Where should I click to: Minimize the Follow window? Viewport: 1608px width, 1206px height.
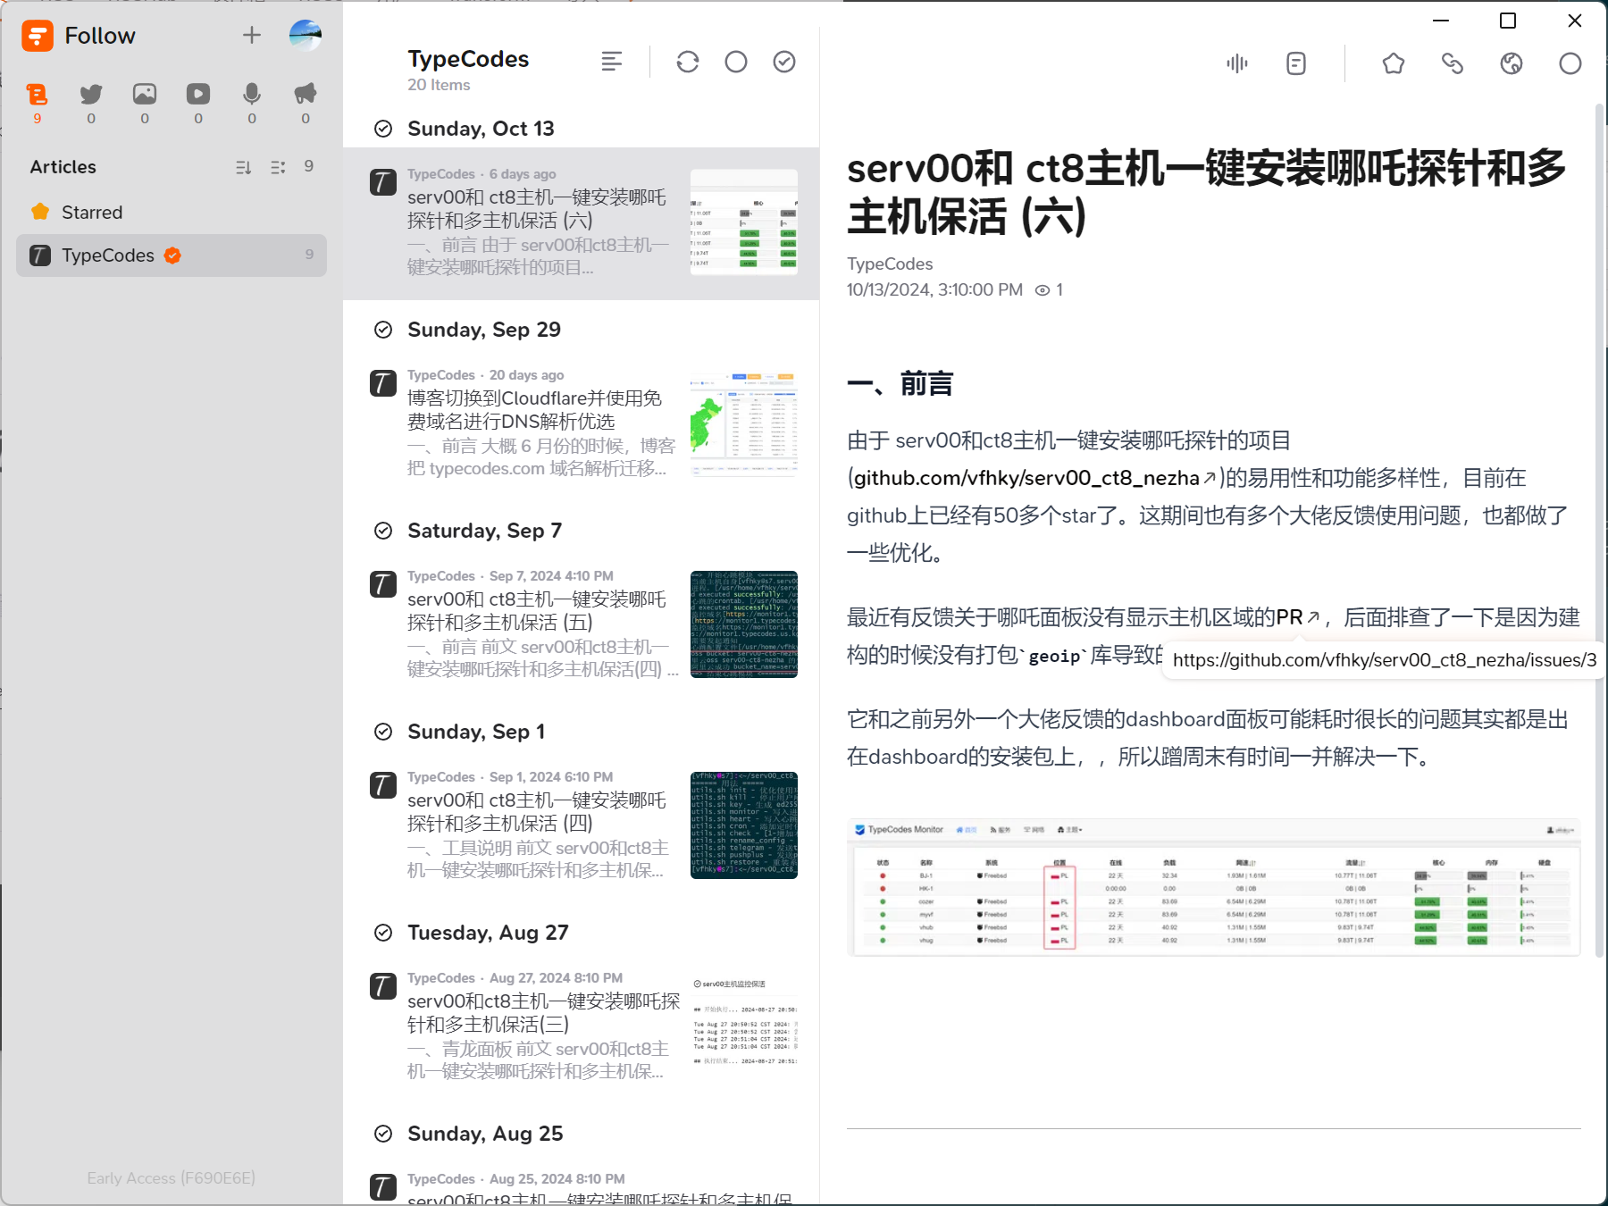coord(1441,21)
